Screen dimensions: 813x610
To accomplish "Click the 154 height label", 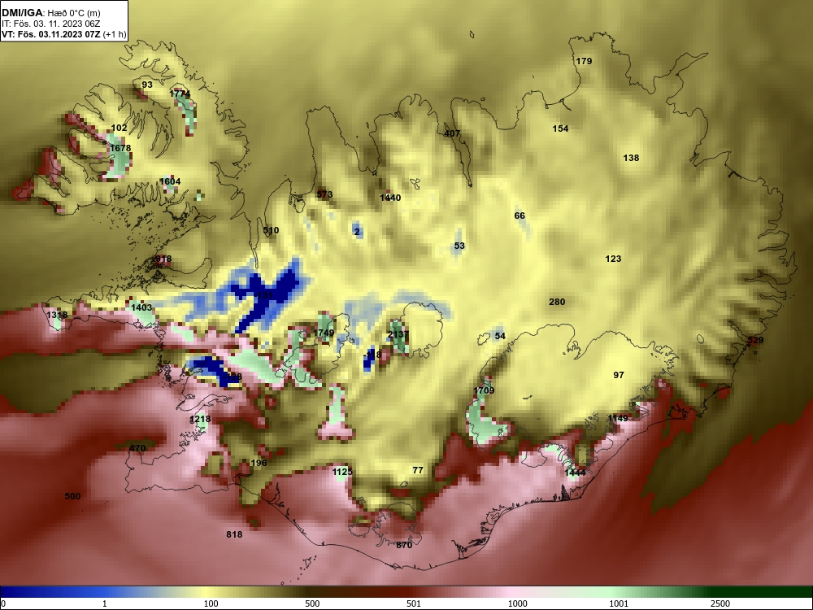I will pyautogui.click(x=560, y=129).
